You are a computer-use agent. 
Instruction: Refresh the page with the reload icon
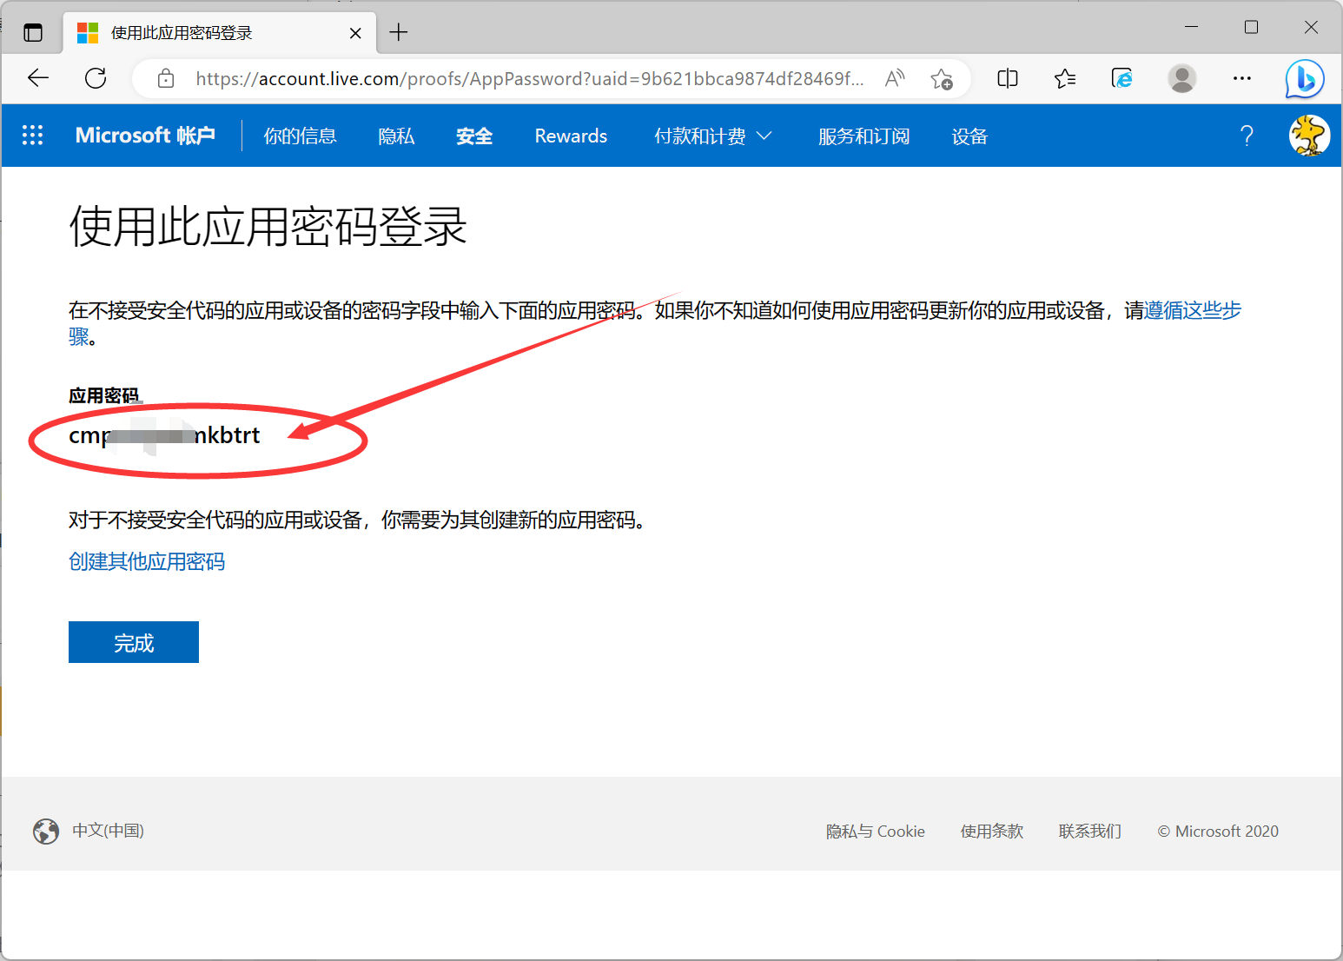coord(96,78)
